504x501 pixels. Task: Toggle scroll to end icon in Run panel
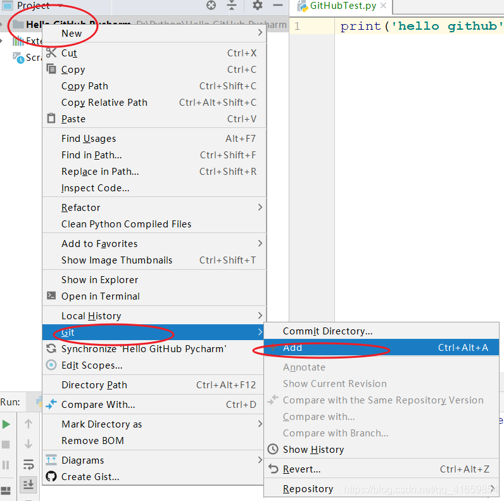pos(28,485)
